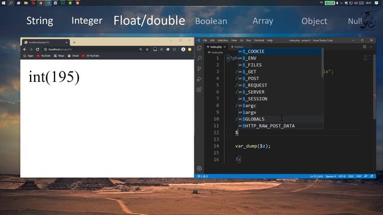383x215 pixels.
Task: Open the first YouTube bookmark
Action: tap(44, 56)
